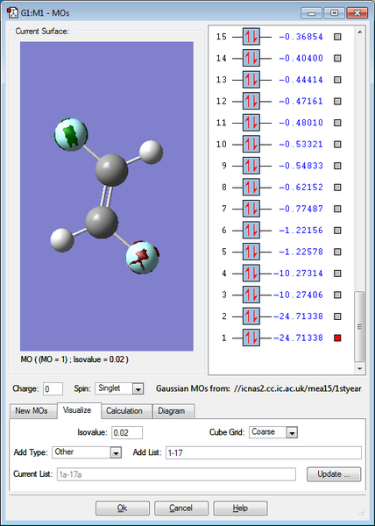Select the occupancy box of orbital 13
Image resolution: width=375 pixels, height=526 pixels.
(251, 80)
